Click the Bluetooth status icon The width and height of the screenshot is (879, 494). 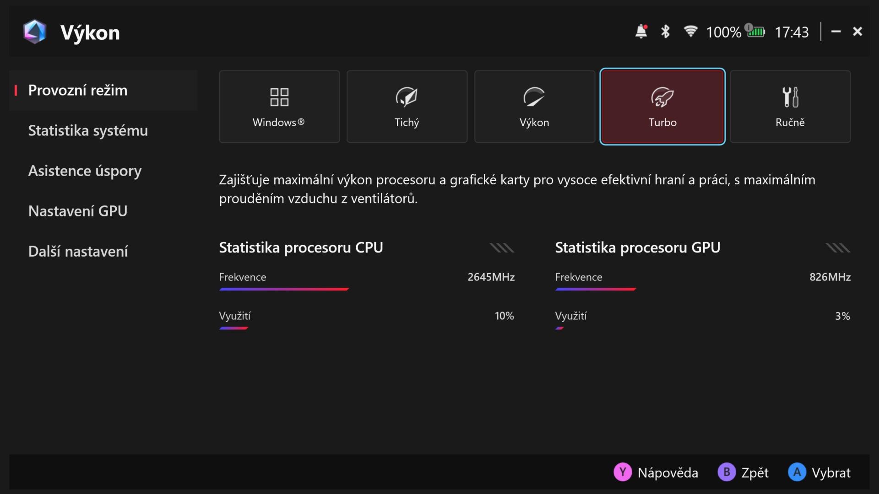click(x=665, y=32)
